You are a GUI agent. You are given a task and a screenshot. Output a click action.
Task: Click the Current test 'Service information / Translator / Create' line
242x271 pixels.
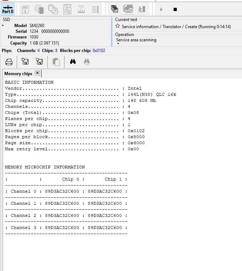(x=176, y=27)
